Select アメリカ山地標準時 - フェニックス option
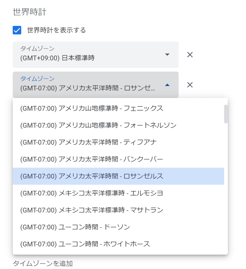 [118, 108]
